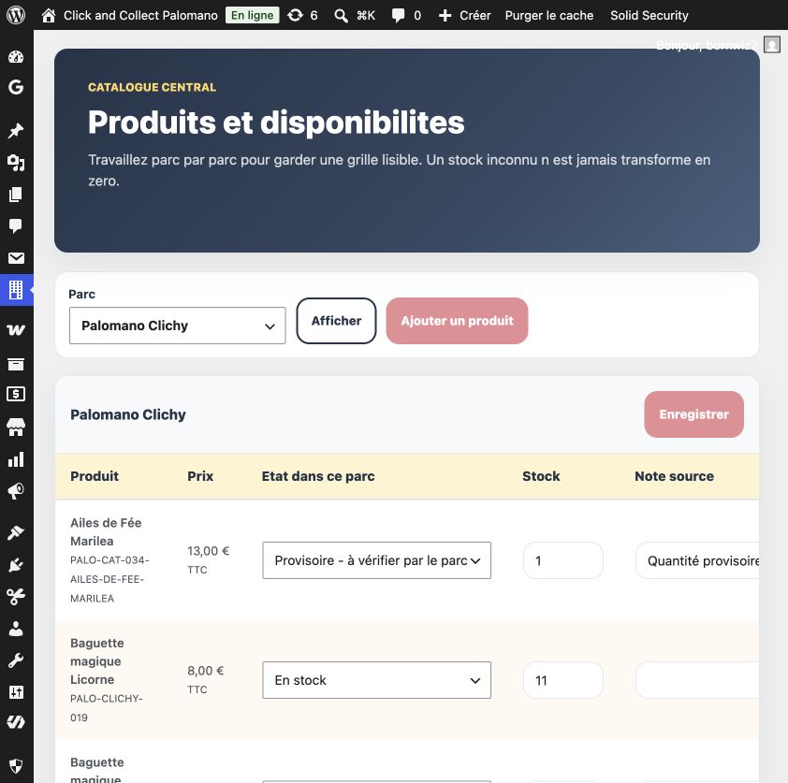Viewport: 788px width, 783px height.
Task: Open the envelope mail icon in sidebar
Action: pos(16,258)
